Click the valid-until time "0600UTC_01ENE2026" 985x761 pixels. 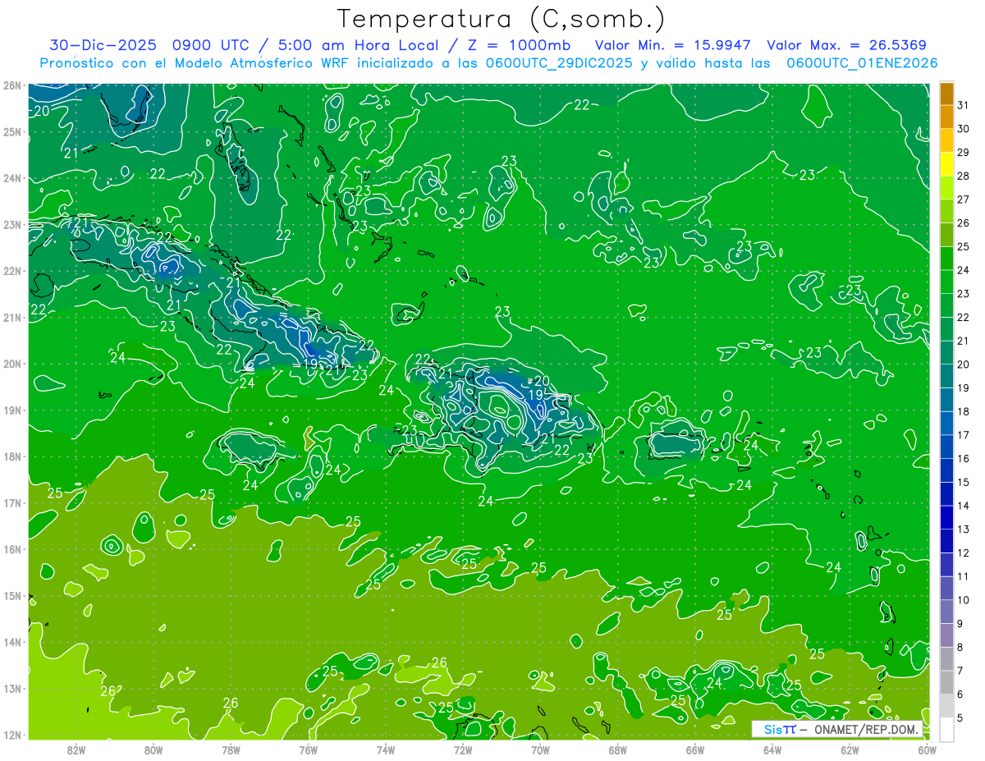[x=862, y=63]
